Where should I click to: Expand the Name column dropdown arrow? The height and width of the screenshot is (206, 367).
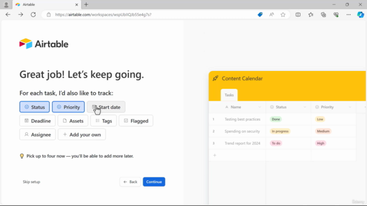coord(260,107)
